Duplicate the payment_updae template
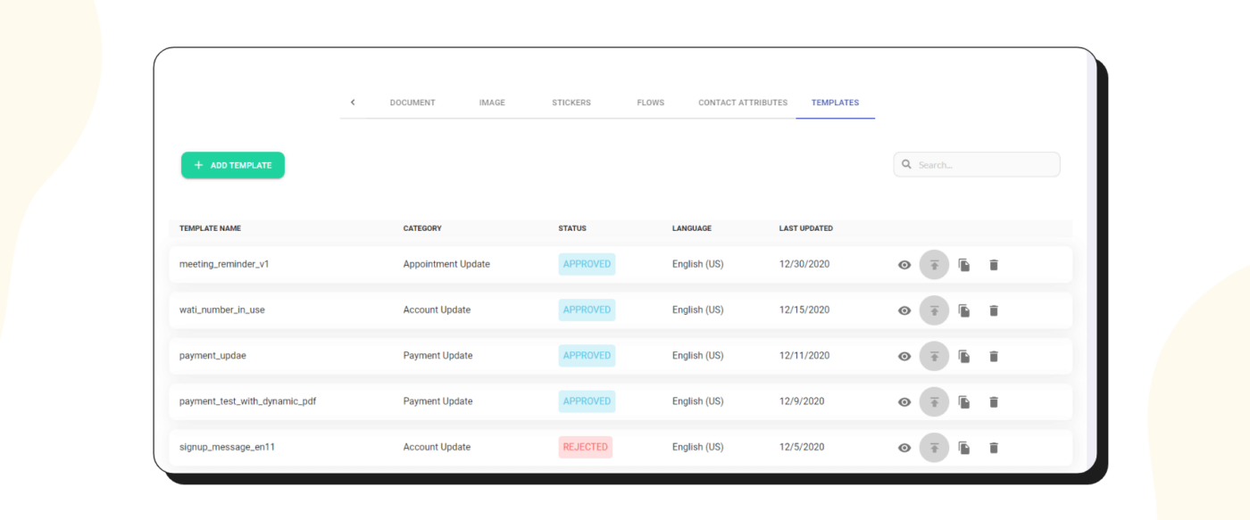The image size is (1250, 520). click(964, 356)
